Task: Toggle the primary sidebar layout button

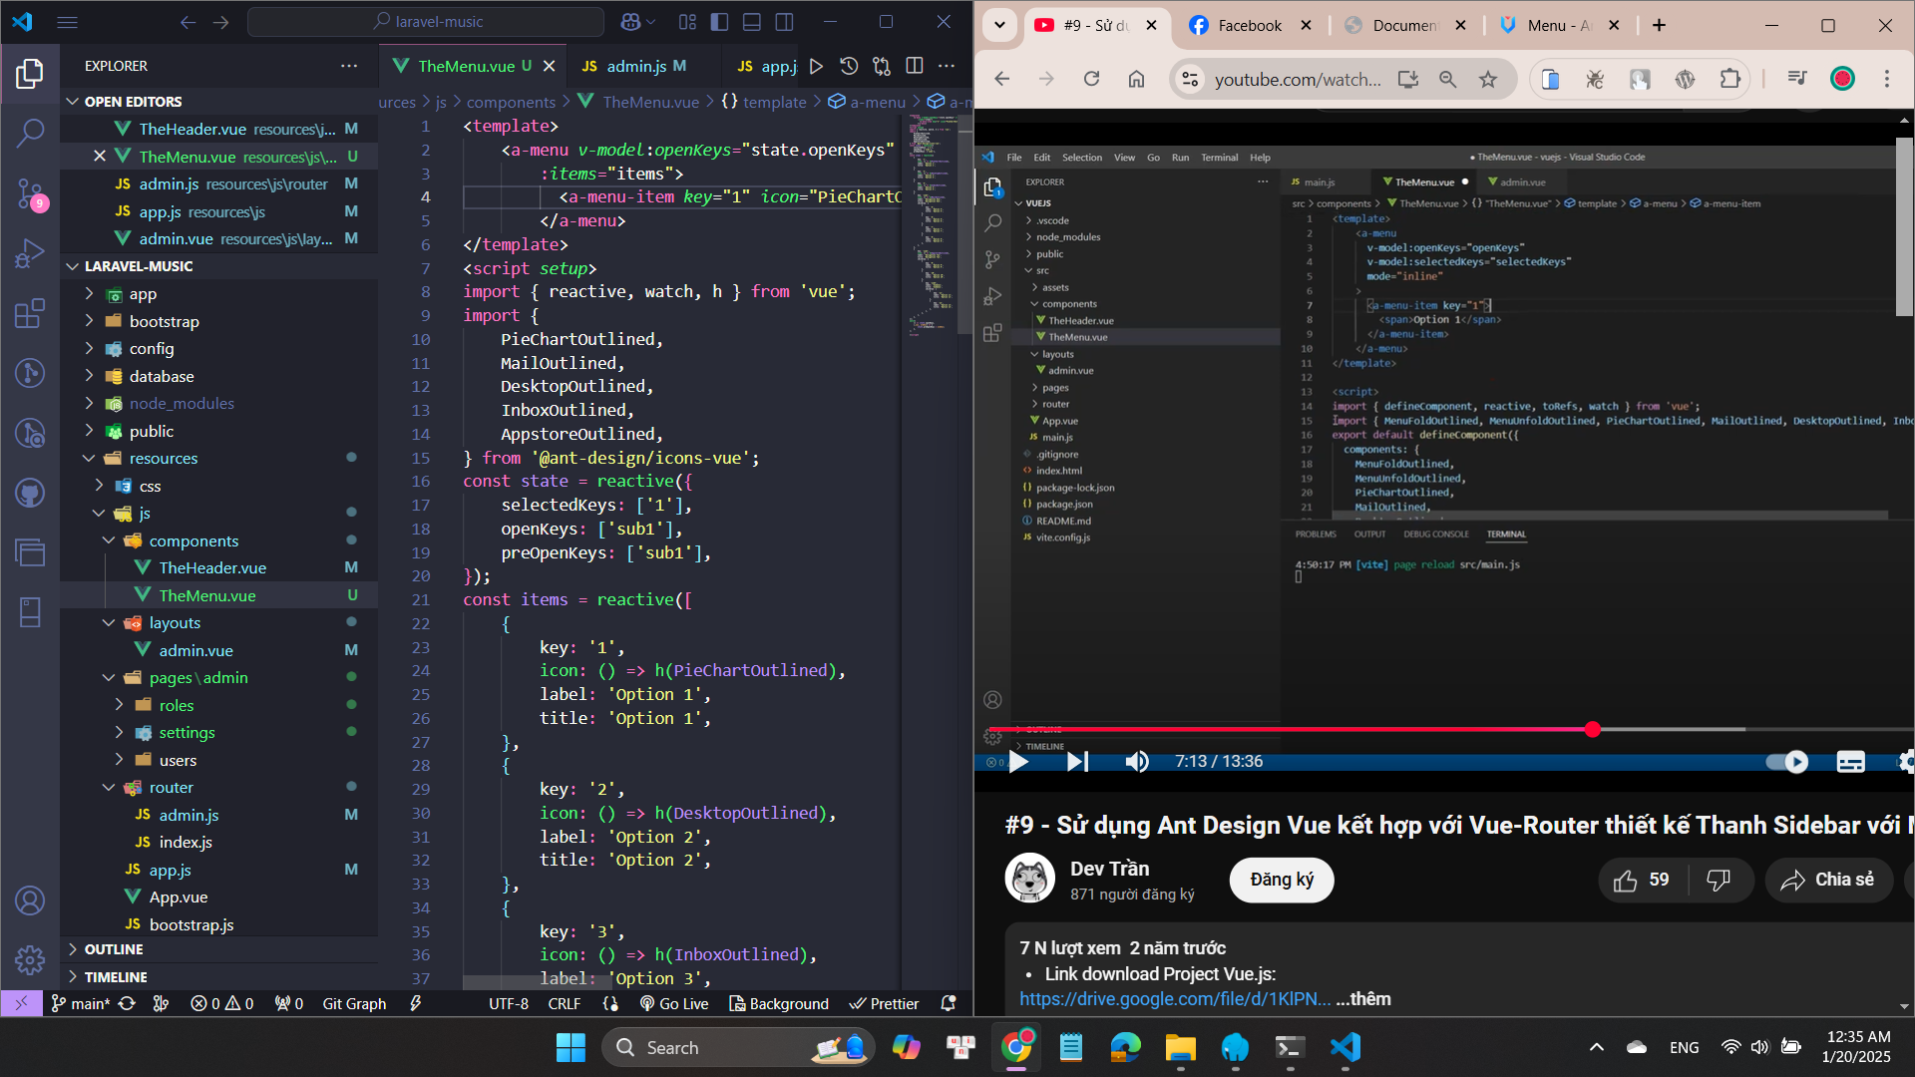Action: (x=719, y=22)
